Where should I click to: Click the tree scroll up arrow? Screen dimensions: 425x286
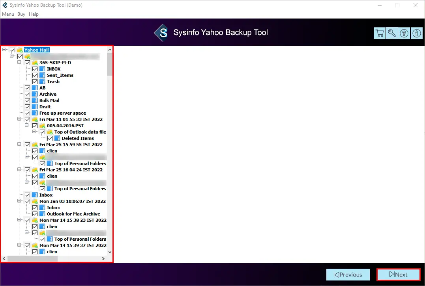(x=110, y=50)
